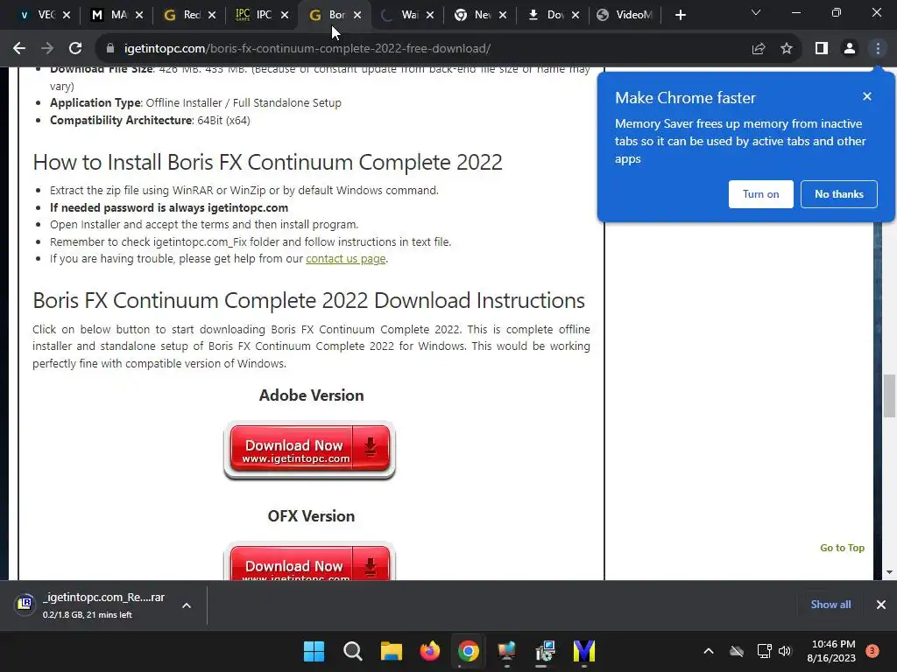The image size is (897, 672).
Task: Show hidden system tray icons
Action: pyautogui.click(x=708, y=651)
